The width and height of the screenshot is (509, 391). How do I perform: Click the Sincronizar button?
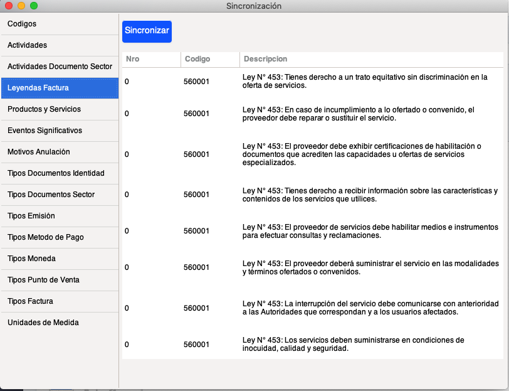(x=147, y=31)
